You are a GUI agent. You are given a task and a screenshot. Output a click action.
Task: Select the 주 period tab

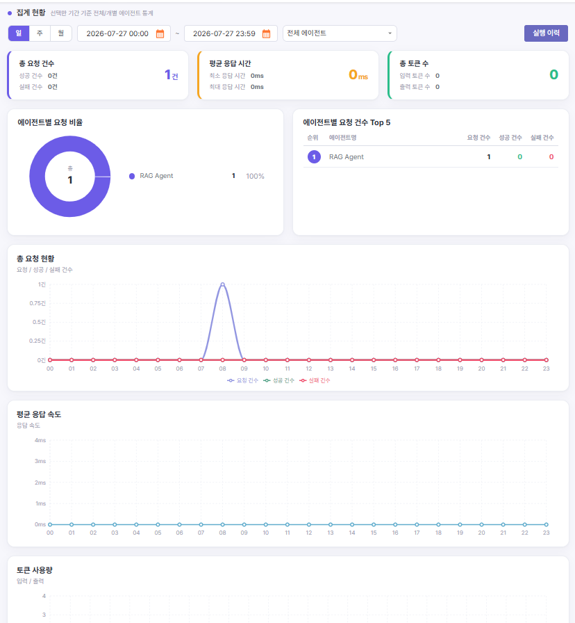pos(40,33)
